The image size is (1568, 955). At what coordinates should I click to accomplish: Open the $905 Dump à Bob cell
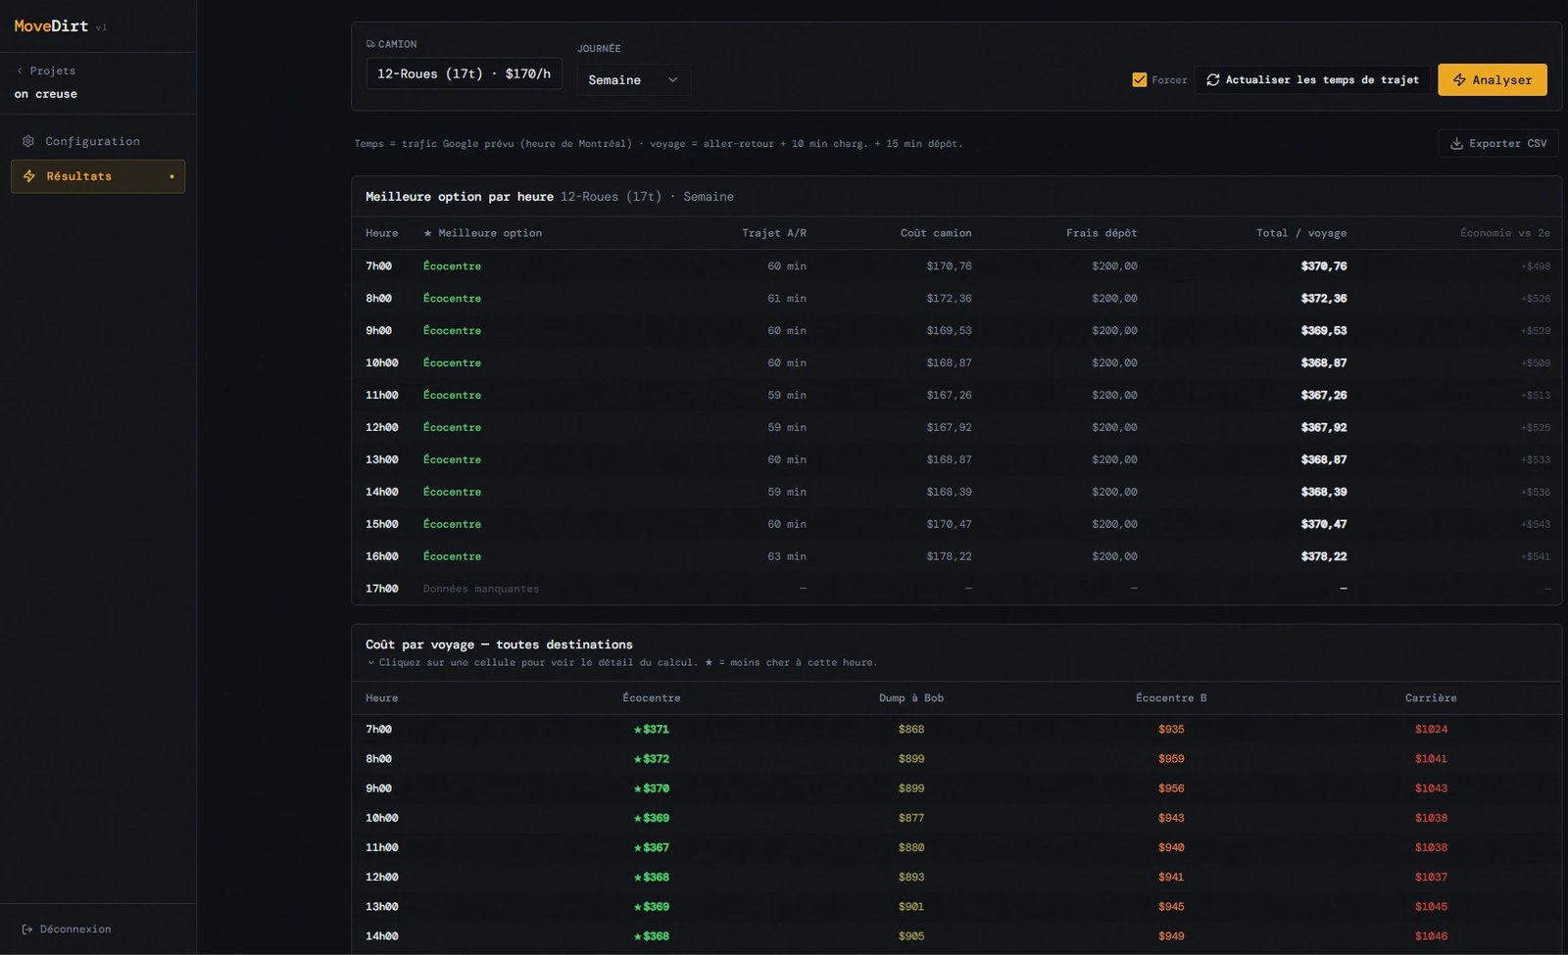(911, 936)
